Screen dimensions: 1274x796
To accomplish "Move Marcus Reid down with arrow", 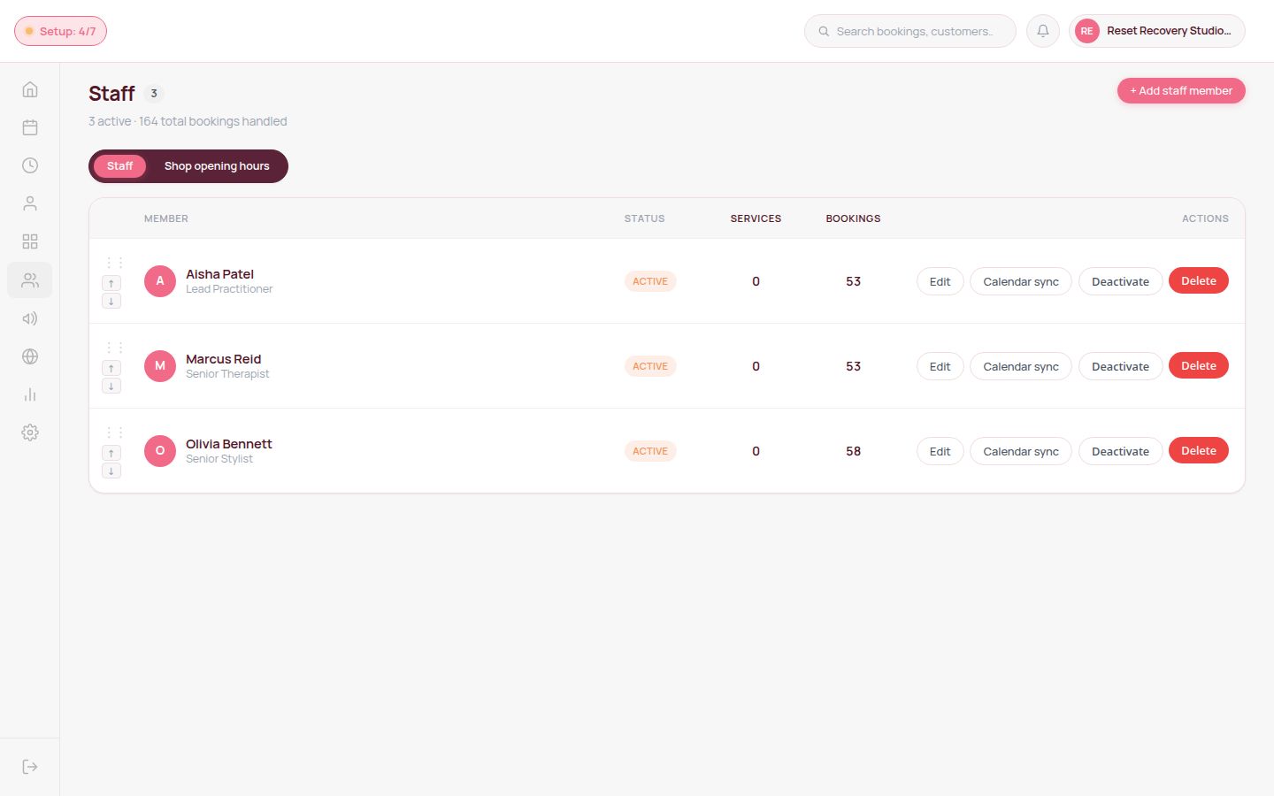I will coord(111,386).
